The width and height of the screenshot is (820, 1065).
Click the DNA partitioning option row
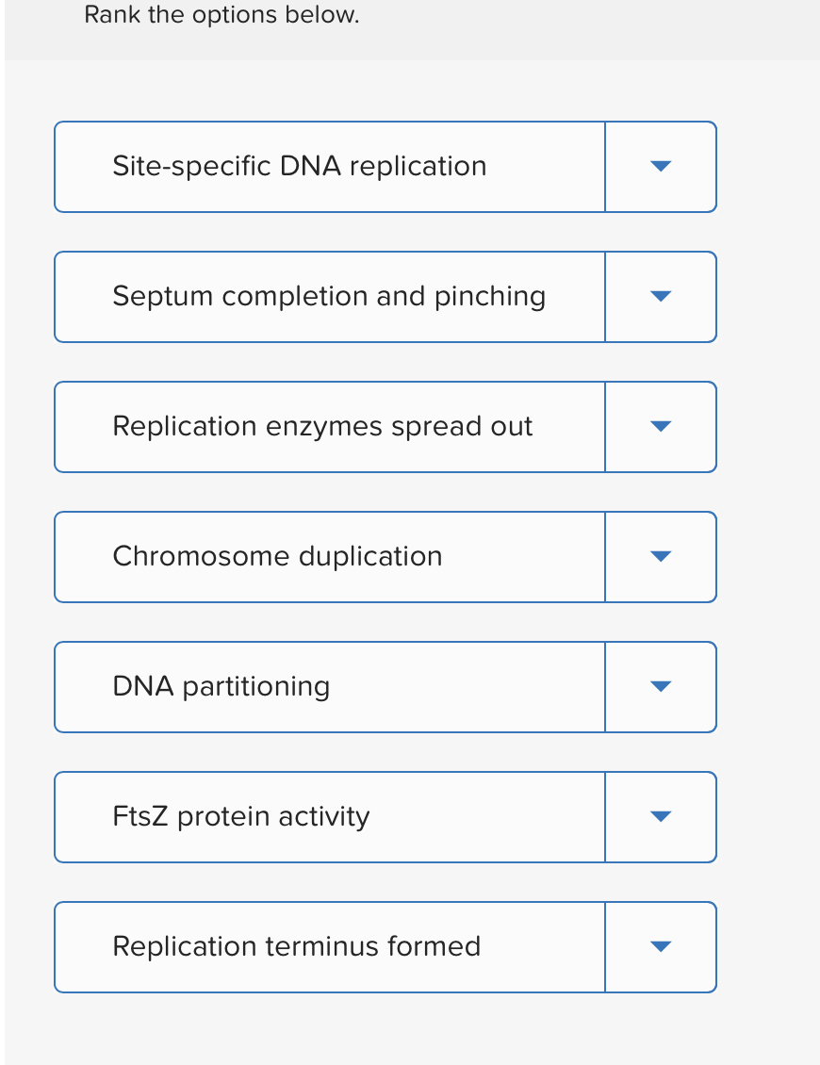(330, 686)
